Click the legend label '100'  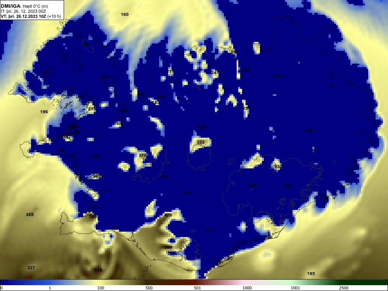click(x=101, y=288)
